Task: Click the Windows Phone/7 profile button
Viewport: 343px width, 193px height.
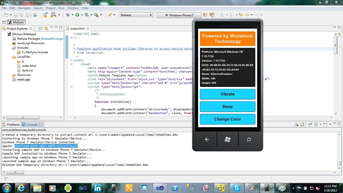Action: (x=179, y=15)
